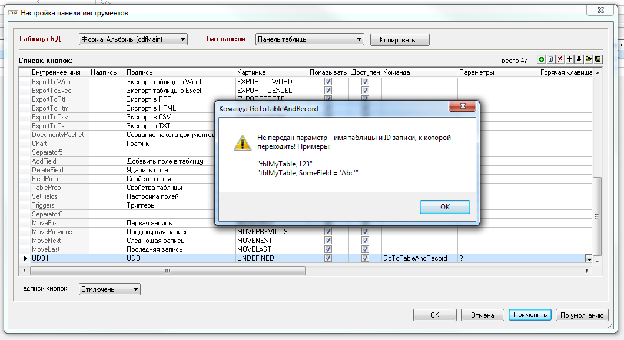Click the Картинка column header
This screenshot has width=624, height=340.
(x=251, y=72)
